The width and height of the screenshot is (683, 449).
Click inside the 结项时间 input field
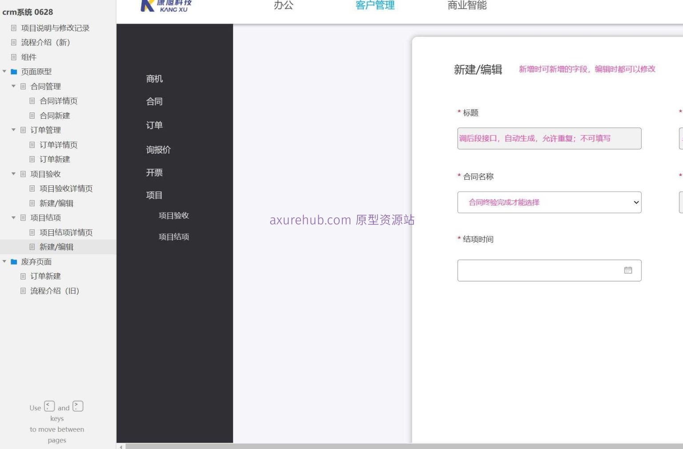click(534, 270)
